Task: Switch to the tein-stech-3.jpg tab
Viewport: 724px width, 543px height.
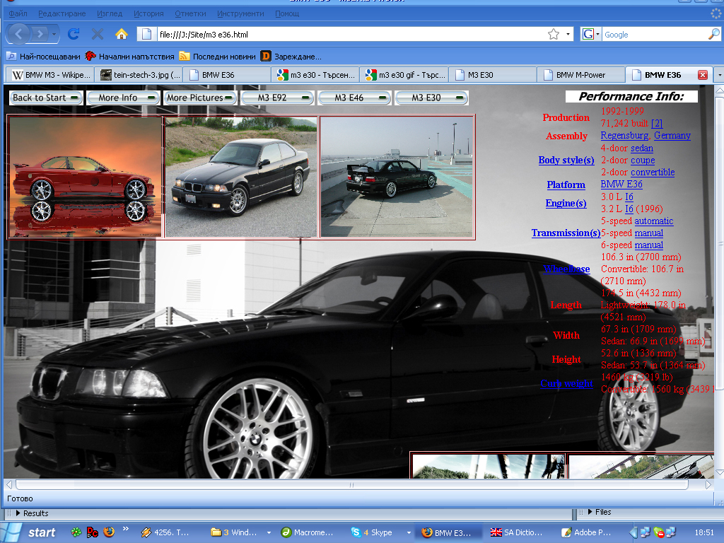Action: tap(141, 75)
